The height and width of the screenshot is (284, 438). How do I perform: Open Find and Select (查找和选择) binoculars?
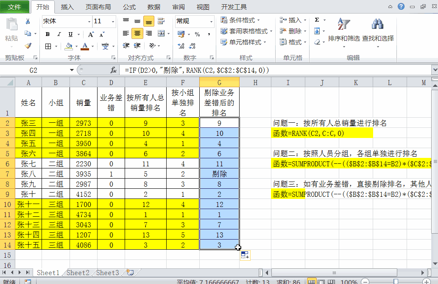click(378, 33)
